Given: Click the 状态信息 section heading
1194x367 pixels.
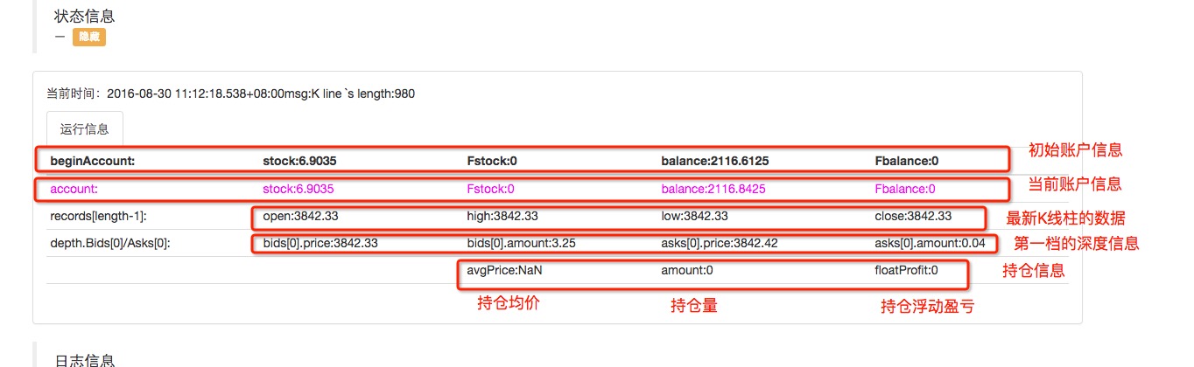Looking at the screenshot, I should point(84,17).
